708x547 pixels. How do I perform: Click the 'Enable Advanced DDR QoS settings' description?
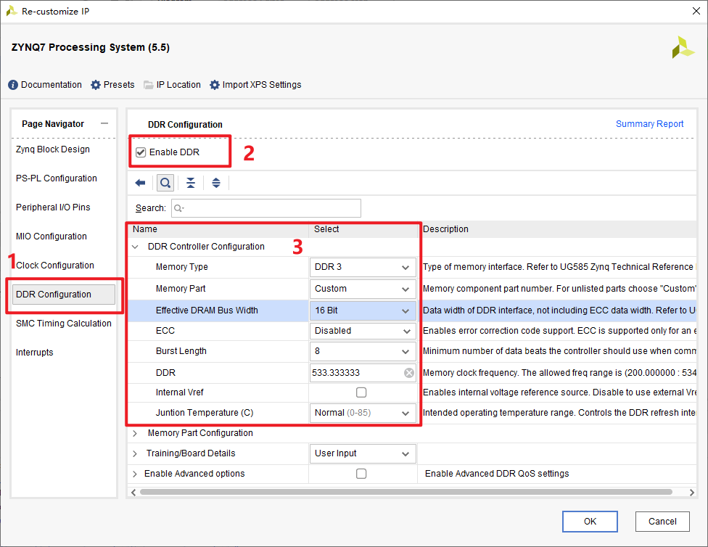coord(497,474)
